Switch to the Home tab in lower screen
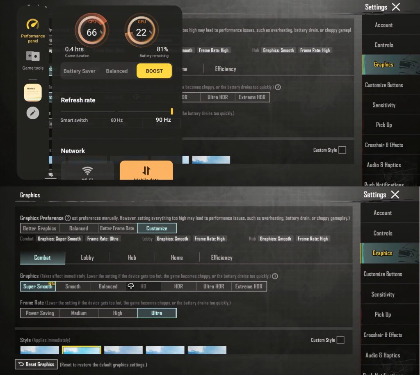The image size is (420, 375). coord(177,257)
